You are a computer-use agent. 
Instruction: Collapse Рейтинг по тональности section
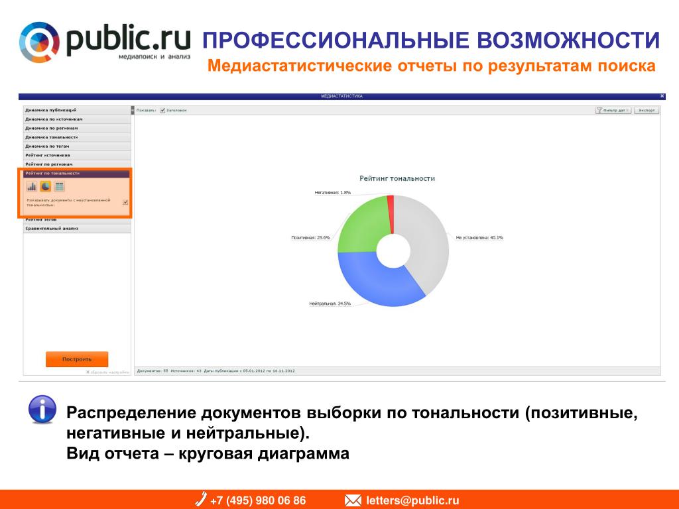(x=77, y=173)
